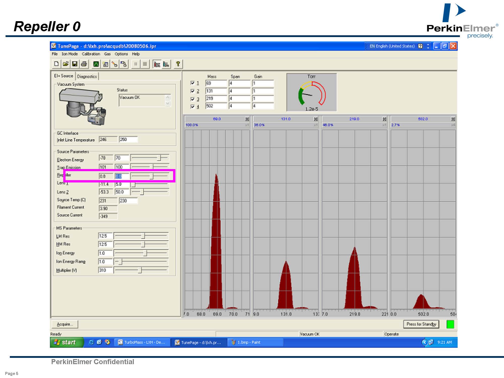Click the New file toolbar icon
This screenshot has height=378, width=504.
pos(56,64)
